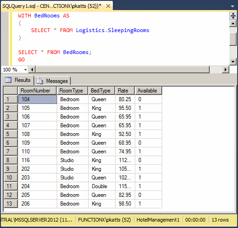Close the SQLQuery1.sql tab
238x228 pixels.
pos(108,6)
